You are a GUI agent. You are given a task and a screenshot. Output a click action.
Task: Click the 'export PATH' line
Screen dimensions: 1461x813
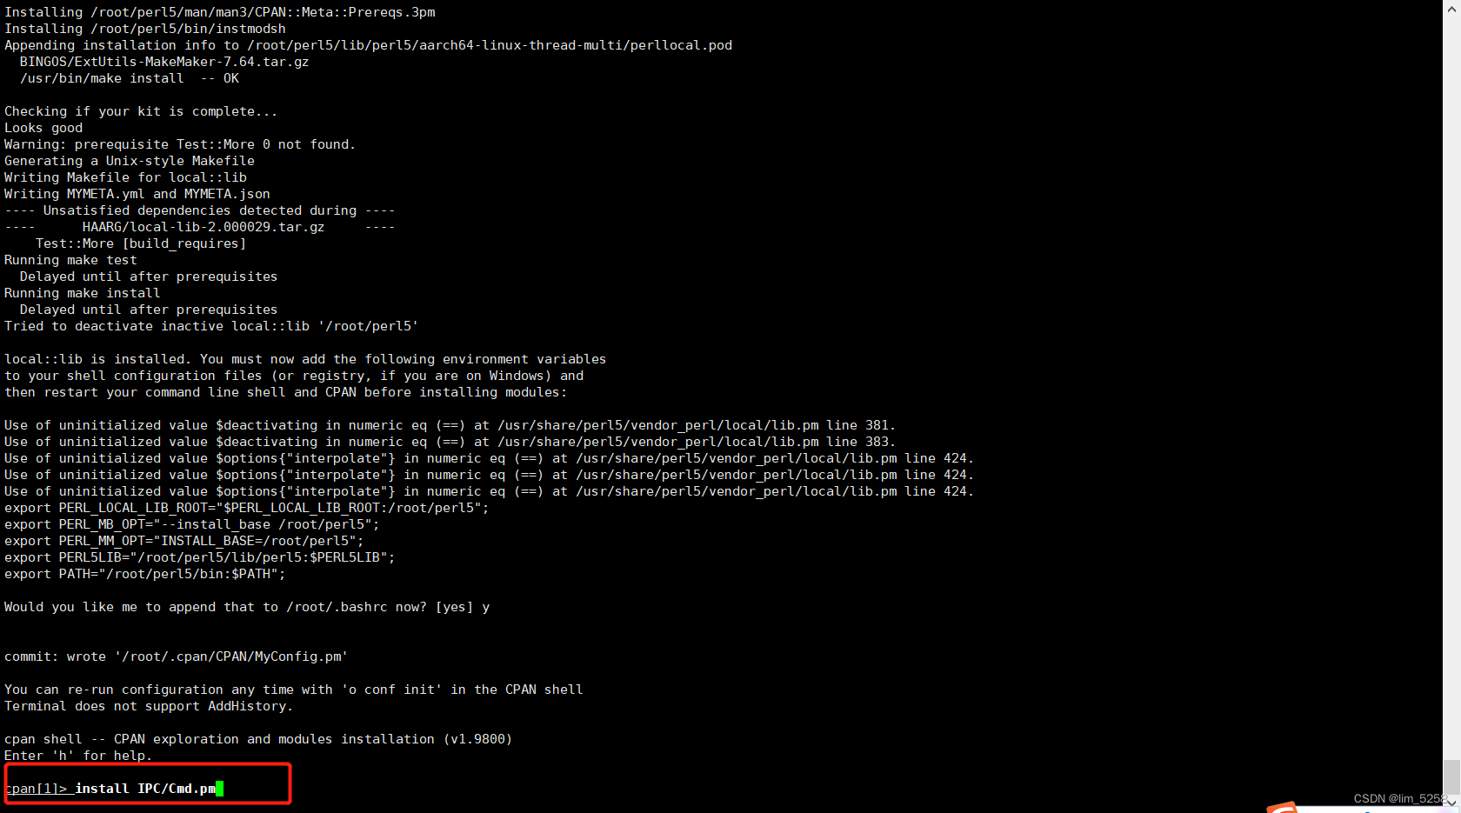tap(144, 574)
